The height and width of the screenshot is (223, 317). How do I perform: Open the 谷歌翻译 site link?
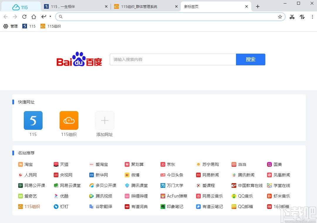101,207
